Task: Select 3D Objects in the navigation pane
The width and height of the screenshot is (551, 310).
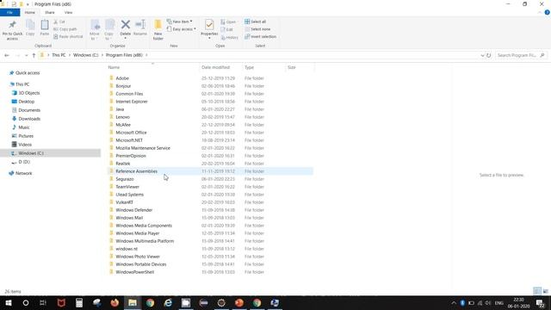Action: click(28, 93)
